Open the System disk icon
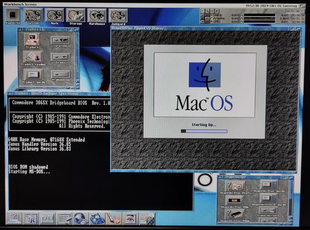310x230 pixels. tap(33, 15)
